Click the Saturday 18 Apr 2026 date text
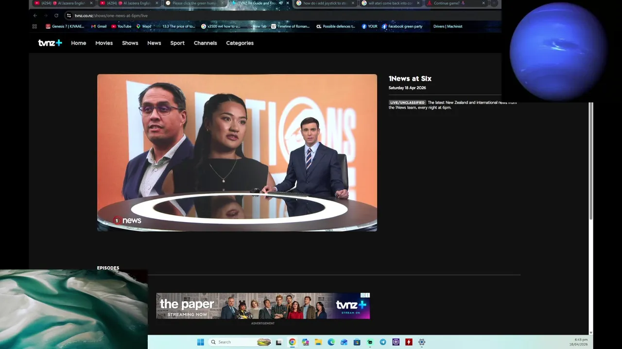 pos(407,88)
